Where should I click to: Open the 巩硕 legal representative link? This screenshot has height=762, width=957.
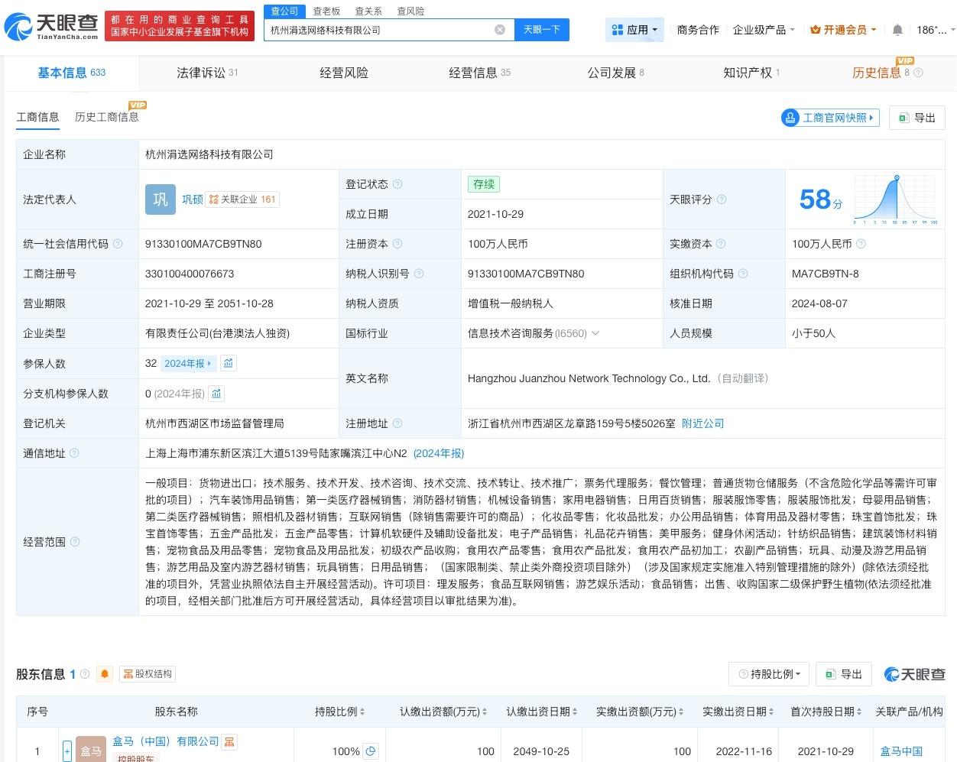tap(193, 199)
